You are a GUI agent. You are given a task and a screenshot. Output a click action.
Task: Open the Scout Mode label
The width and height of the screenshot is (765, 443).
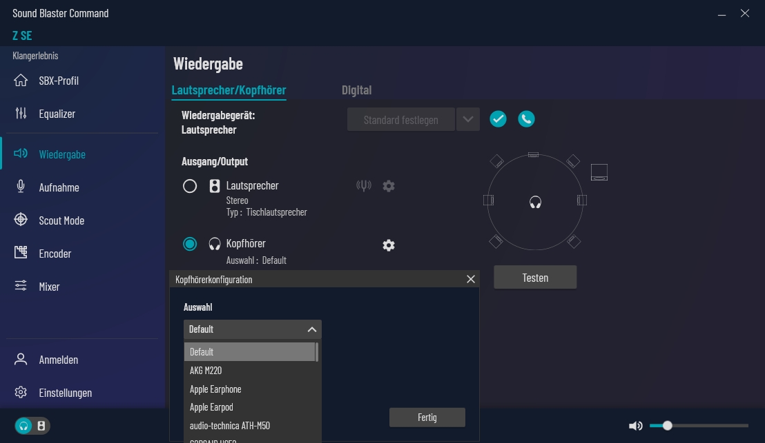click(x=61, y=220)
